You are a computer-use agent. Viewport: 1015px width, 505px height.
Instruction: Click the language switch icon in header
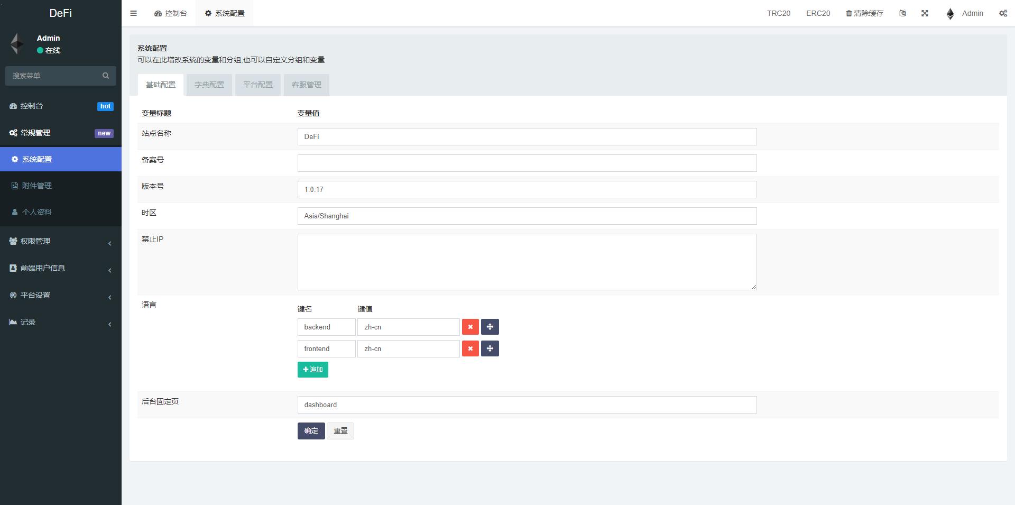click(902, 13)
